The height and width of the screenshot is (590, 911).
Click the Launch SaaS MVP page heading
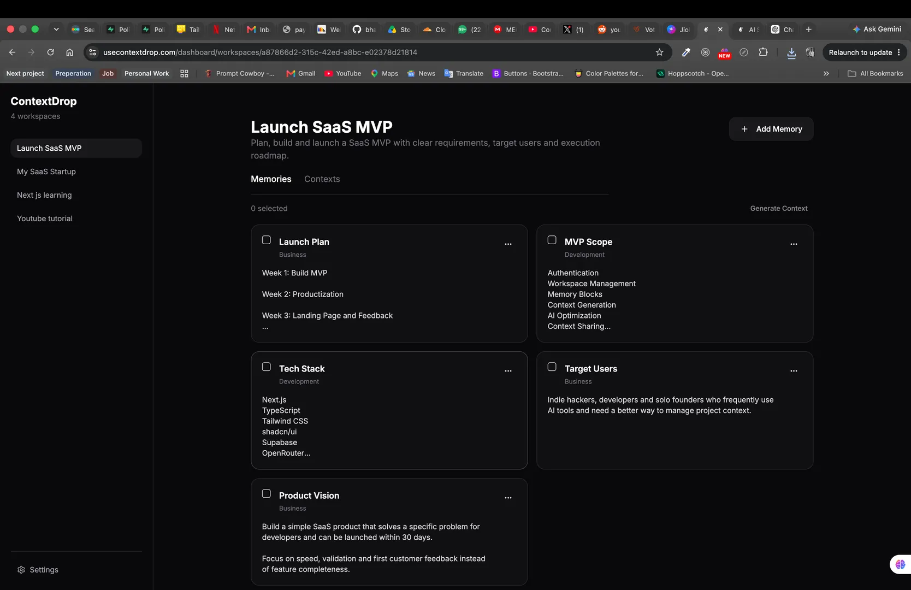[x=322, y=127]
